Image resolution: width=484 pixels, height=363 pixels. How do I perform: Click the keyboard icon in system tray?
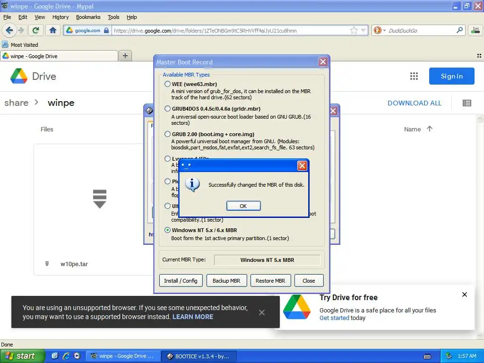tap(427, 356)
